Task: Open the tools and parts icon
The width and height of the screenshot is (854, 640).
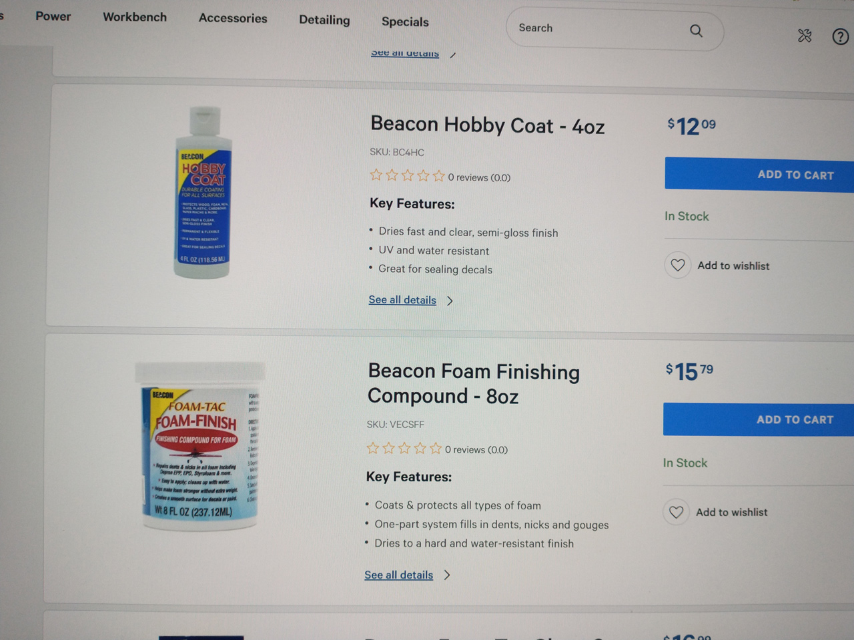Action: click(x=805, y=35)
